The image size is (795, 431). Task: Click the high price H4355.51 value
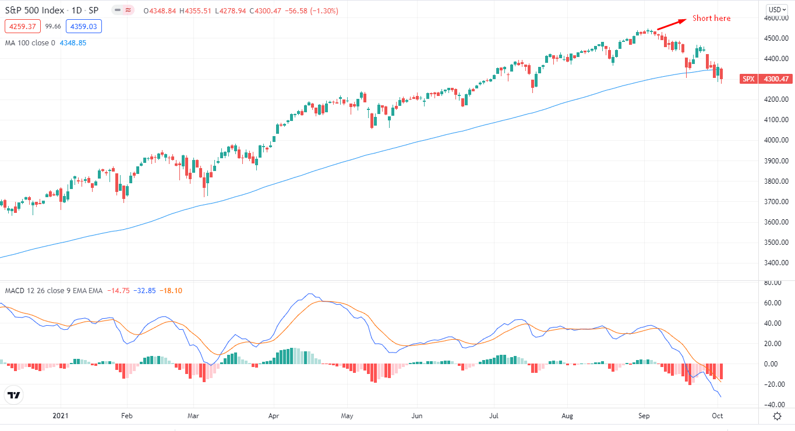pyautogui.click(x=195, y=11)
